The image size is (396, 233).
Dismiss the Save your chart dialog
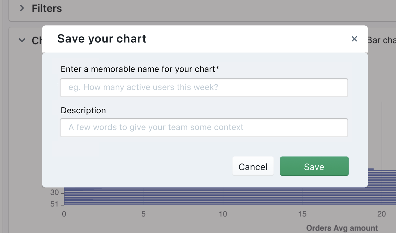click(354, 39)
